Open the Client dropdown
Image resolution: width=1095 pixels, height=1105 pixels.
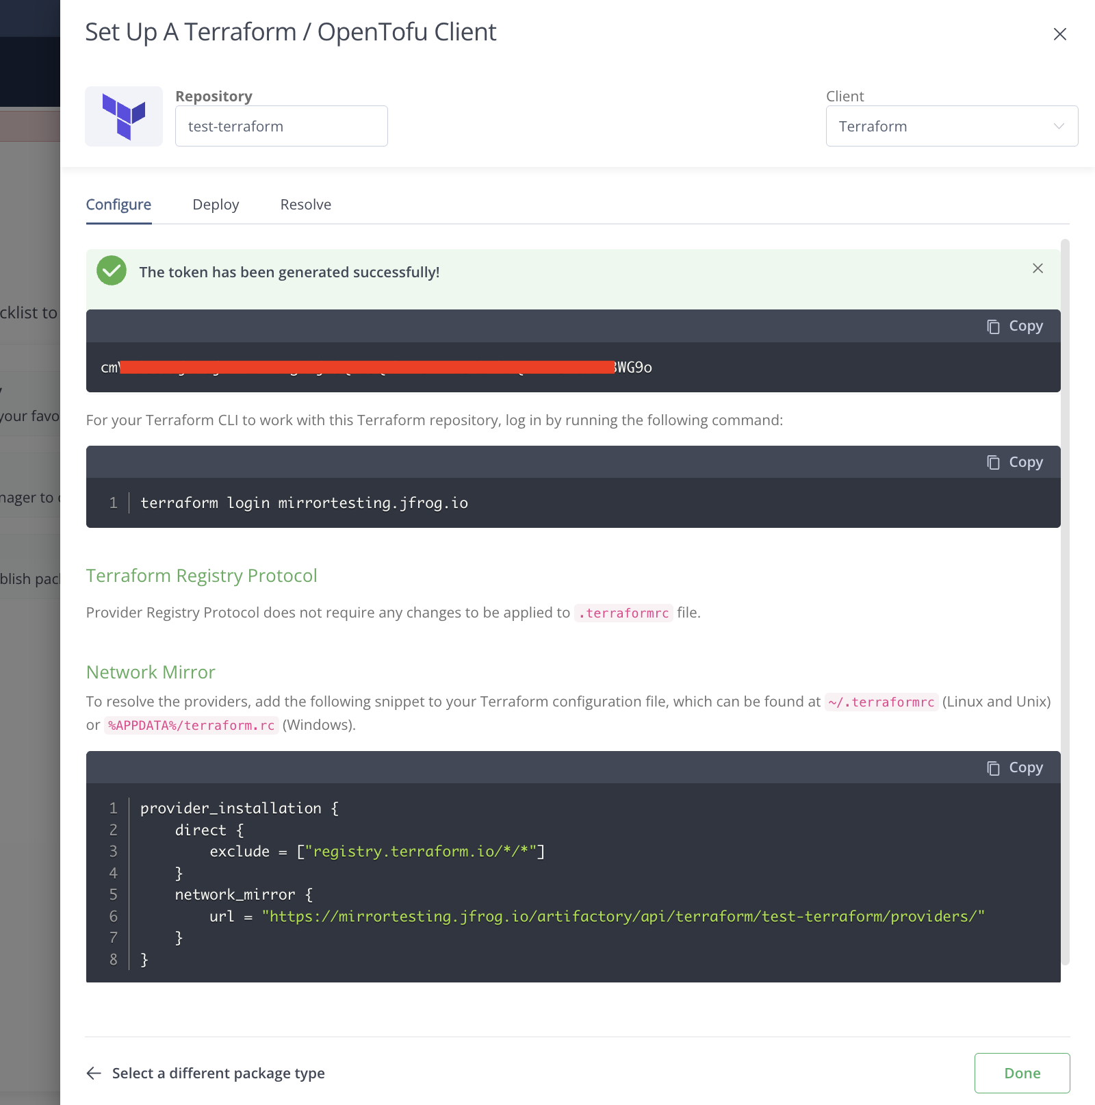tap(951, 126)
